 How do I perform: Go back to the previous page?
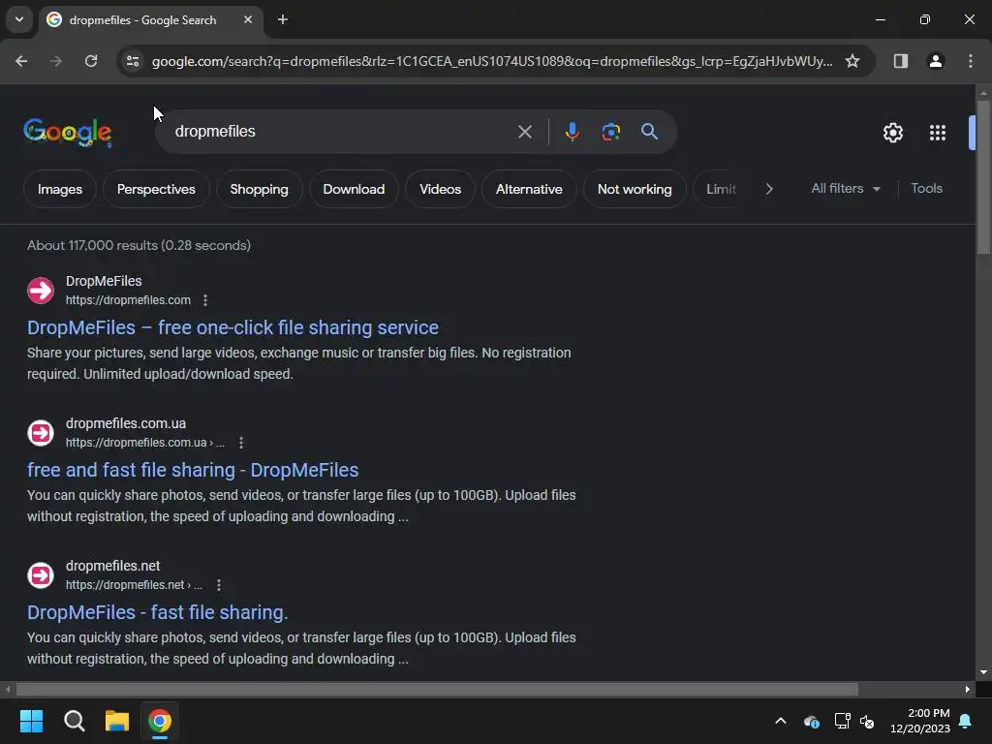coord(21,61)
